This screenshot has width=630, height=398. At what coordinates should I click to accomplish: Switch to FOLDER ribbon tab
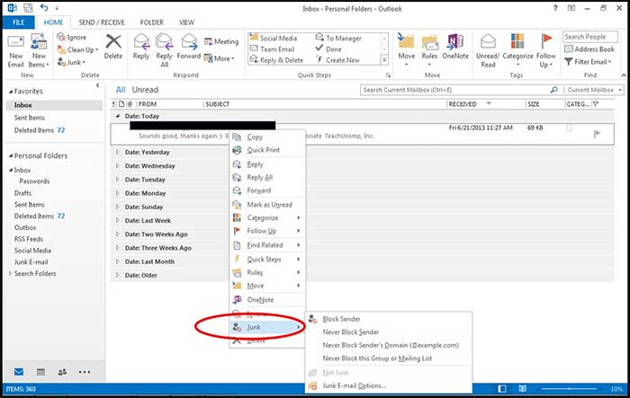[x=152, y=22]
